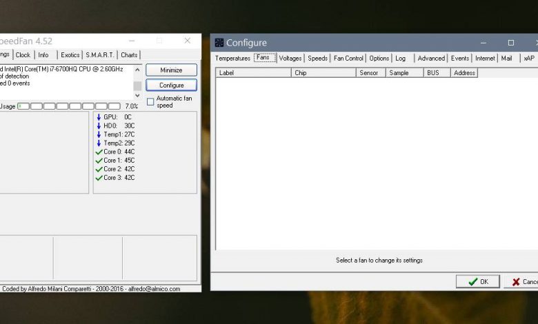Click the Intel Core i7-6700HQ log line
Viewport: 538px width, 324px height.
(61, 69)
